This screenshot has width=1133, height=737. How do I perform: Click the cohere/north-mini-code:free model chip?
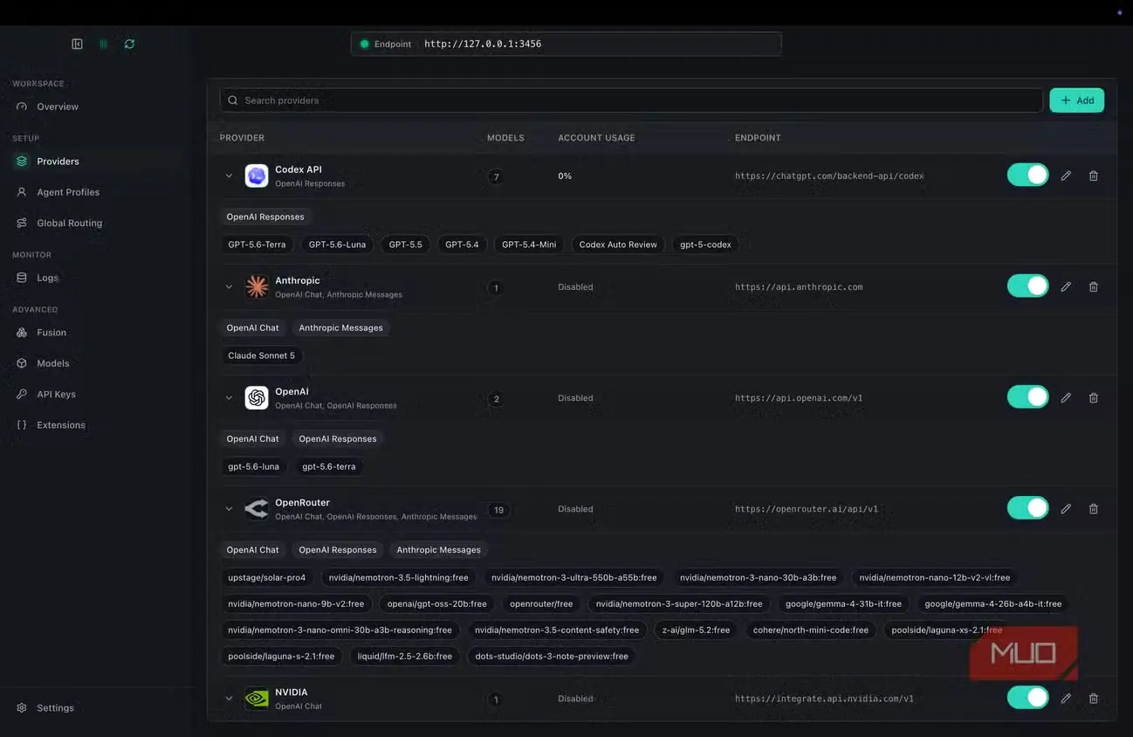(x=811, y=630)
